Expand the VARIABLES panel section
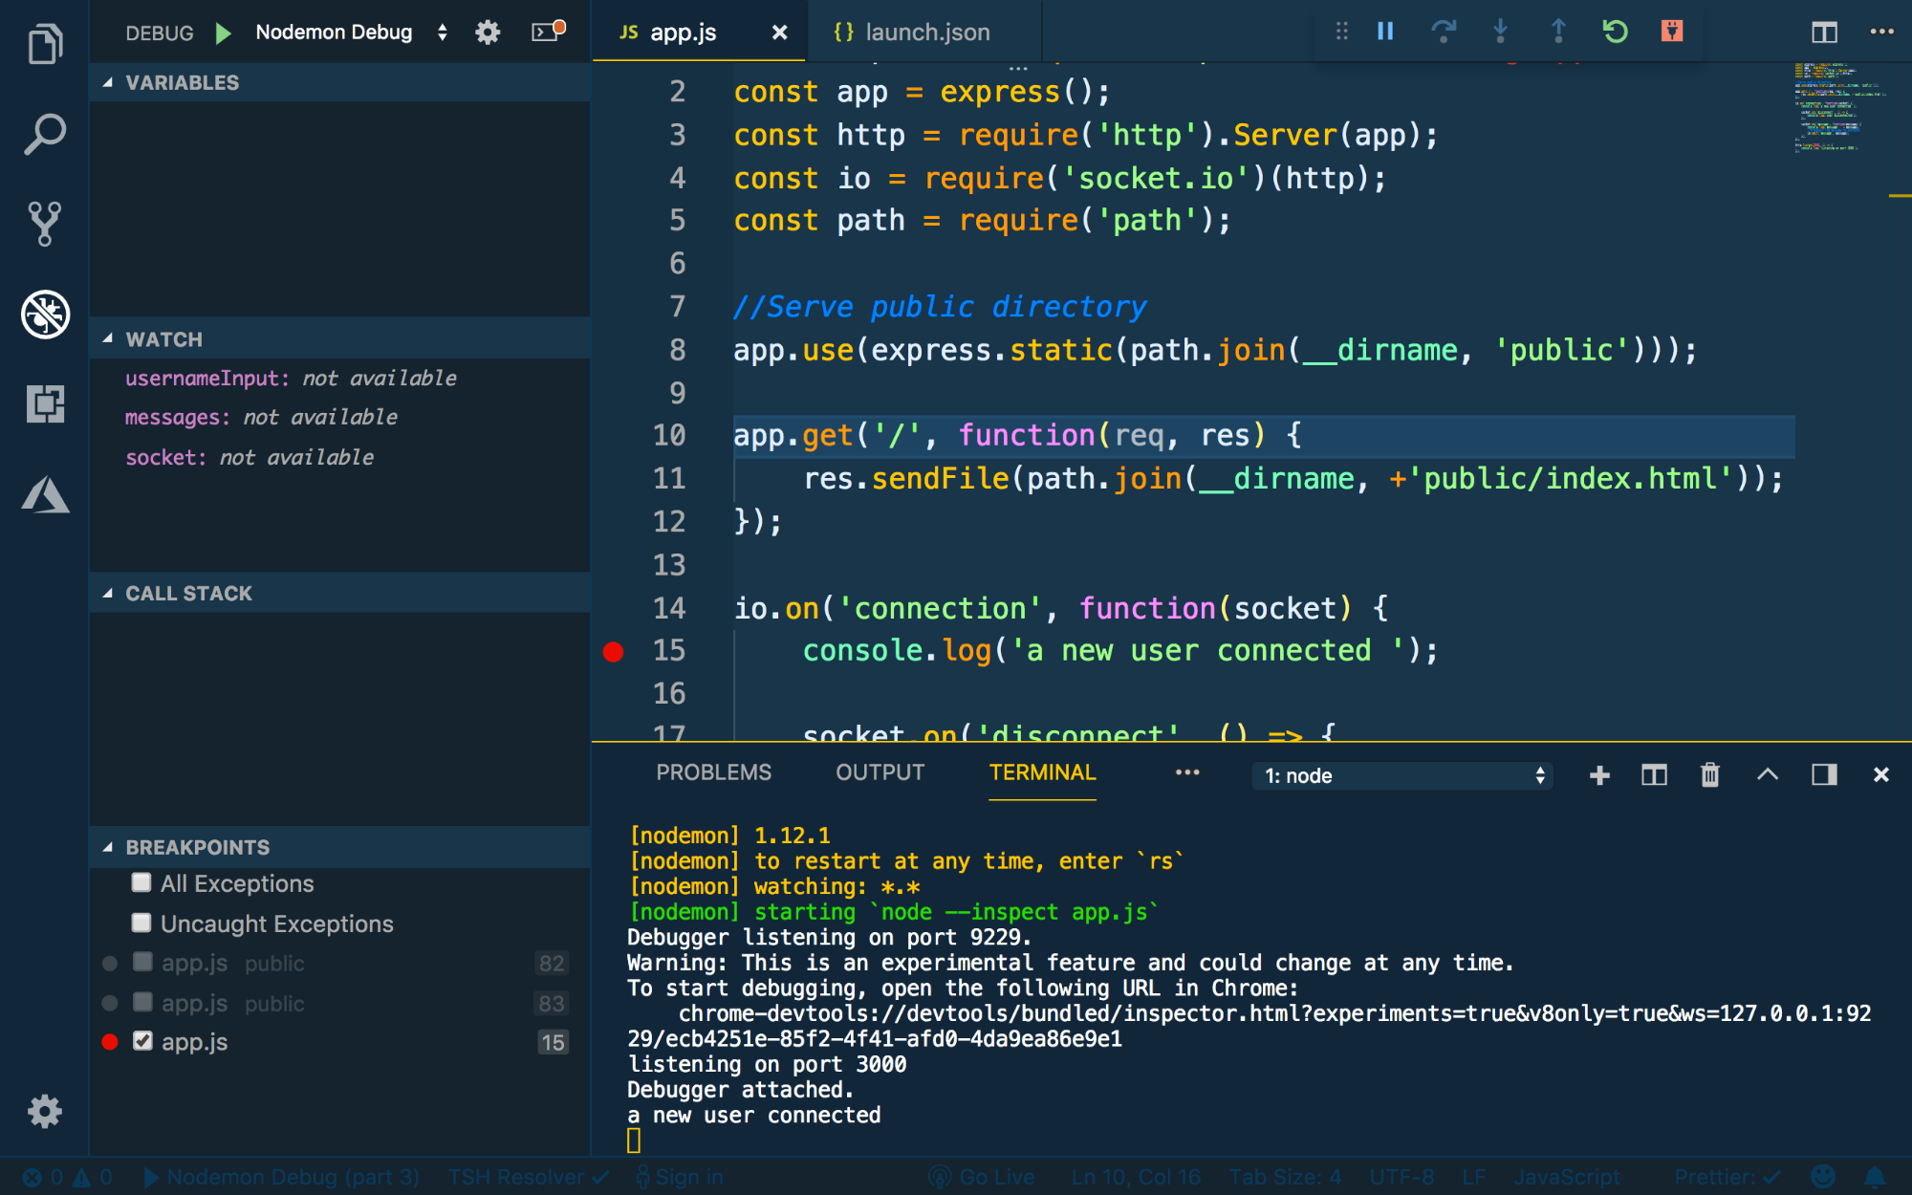 pyautogui.click(x=182, y=82)
